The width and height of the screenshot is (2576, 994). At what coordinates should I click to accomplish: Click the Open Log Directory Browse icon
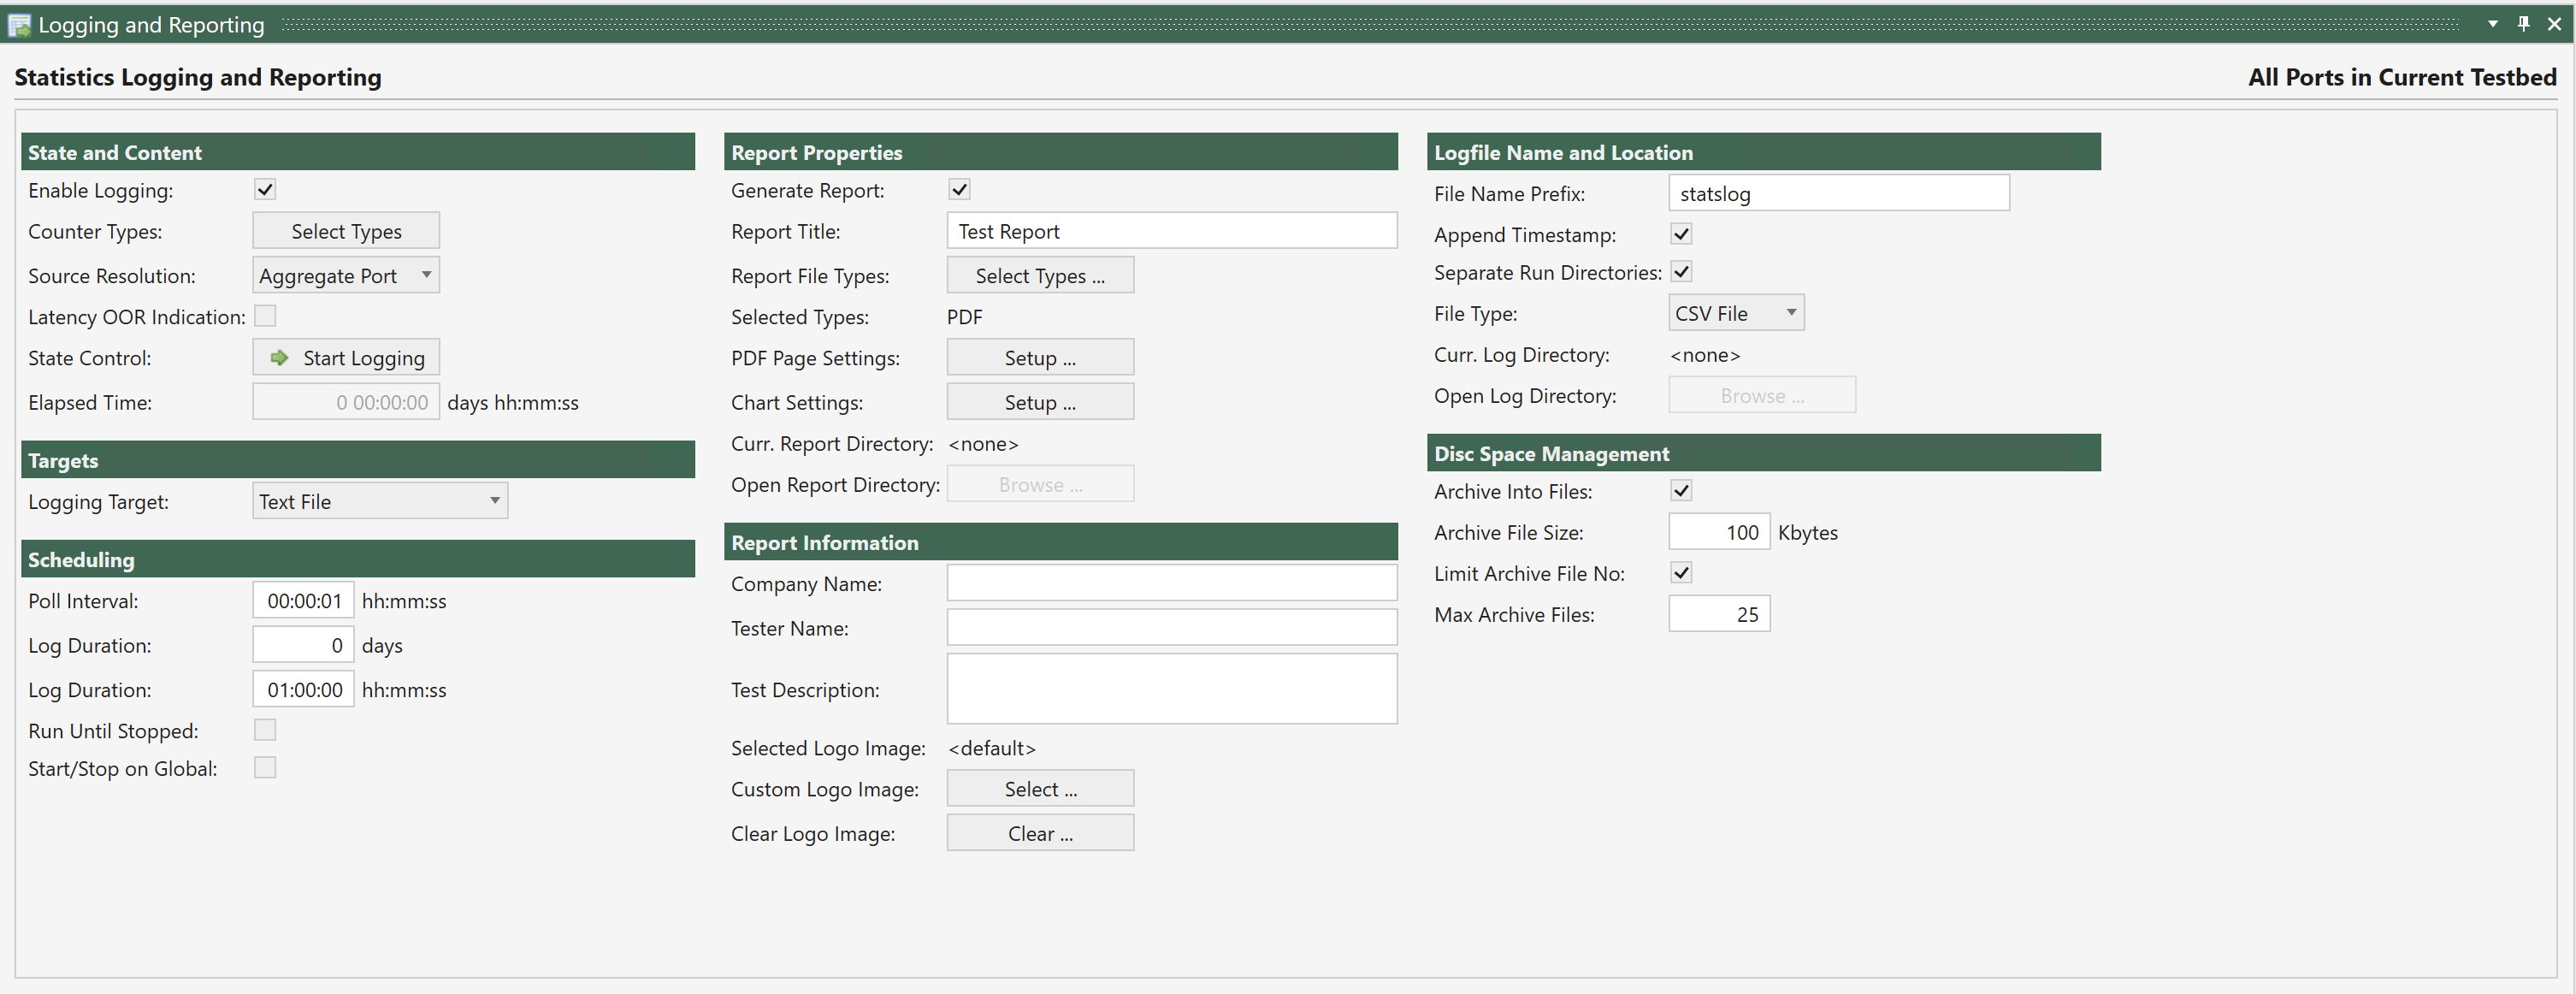1759,394
